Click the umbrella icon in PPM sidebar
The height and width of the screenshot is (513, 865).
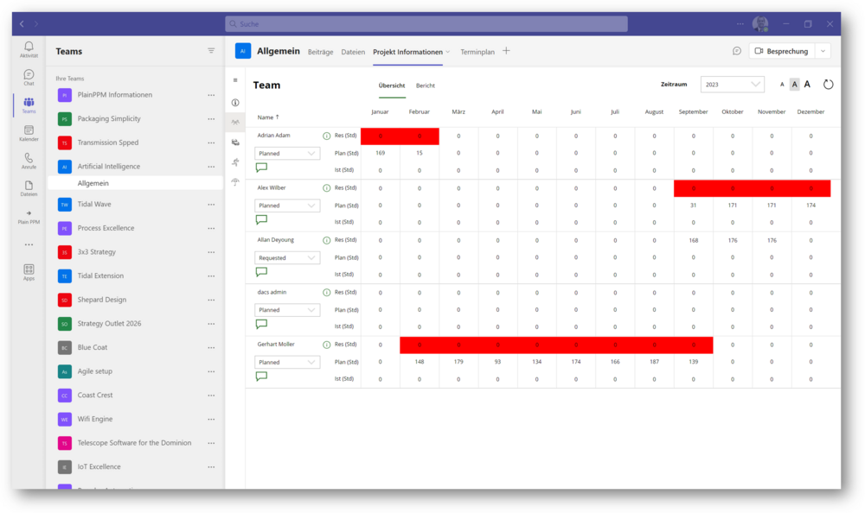tap(235, 181)
